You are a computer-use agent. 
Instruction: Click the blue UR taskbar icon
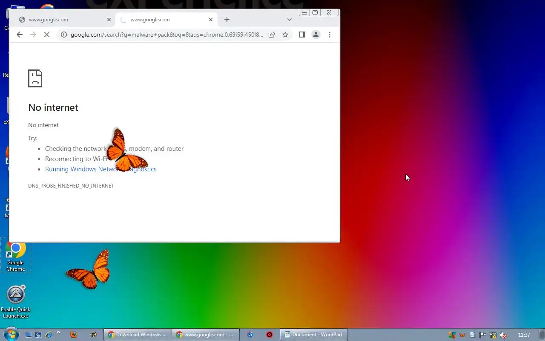click(250, 335)
